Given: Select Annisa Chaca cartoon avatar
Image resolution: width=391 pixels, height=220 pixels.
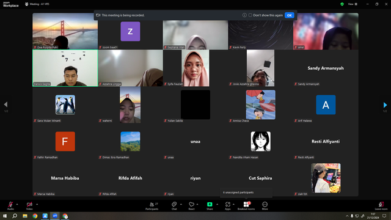Looking at the screenshot, I should (261, 105).
